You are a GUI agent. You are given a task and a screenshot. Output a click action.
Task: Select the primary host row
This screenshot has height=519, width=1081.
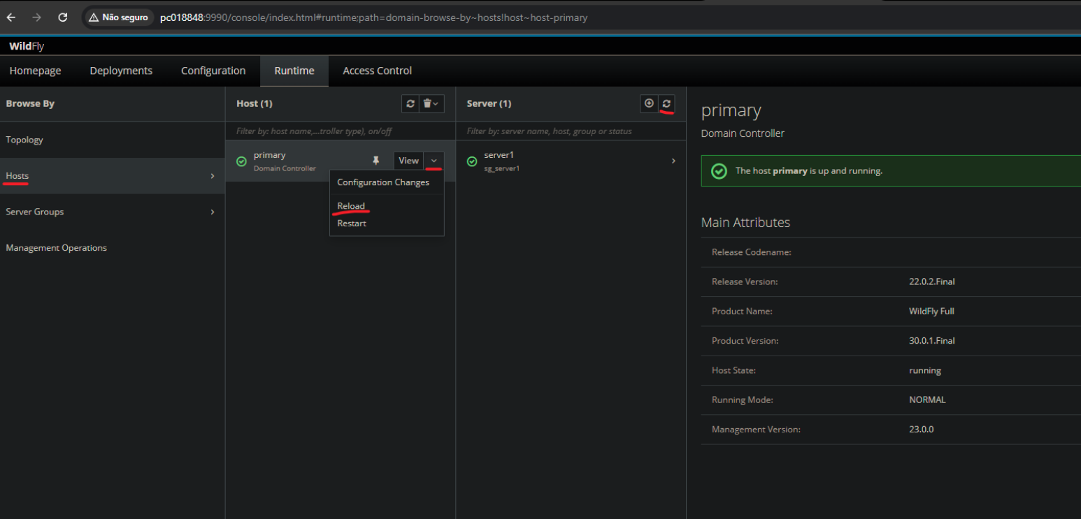click(340, 161)
